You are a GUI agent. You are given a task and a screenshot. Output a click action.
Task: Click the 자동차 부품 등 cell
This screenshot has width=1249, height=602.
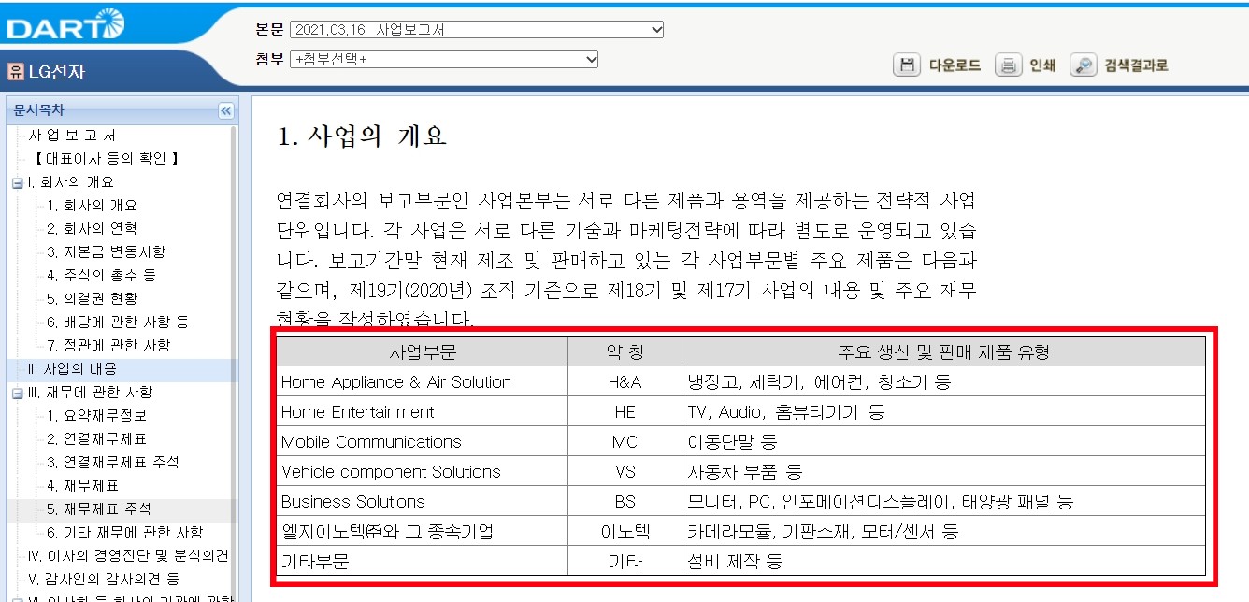[x=943, y=471]
